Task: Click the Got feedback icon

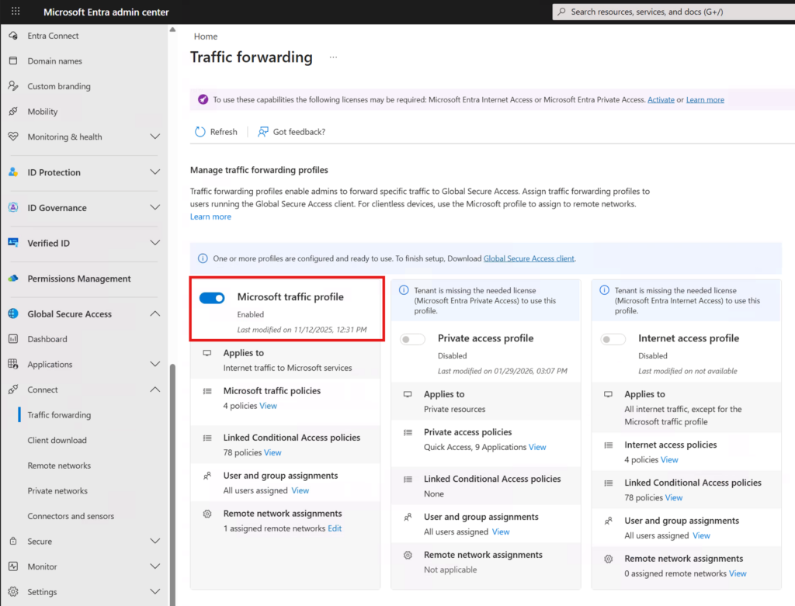Action: pos(263,132)
